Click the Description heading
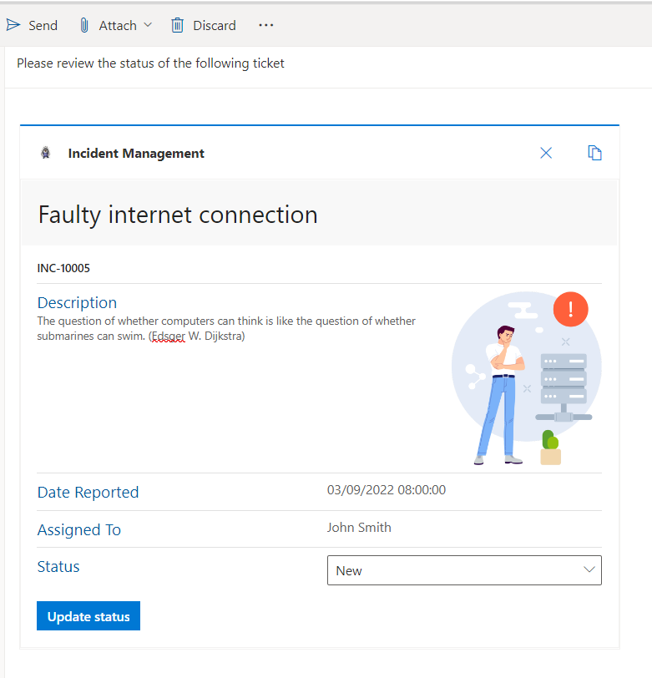The image size is (652, 678). [77, 302]
